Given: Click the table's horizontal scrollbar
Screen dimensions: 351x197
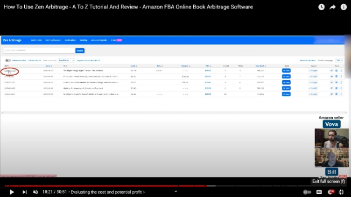Looking at the screenshot, I should (x=175, y=113).
